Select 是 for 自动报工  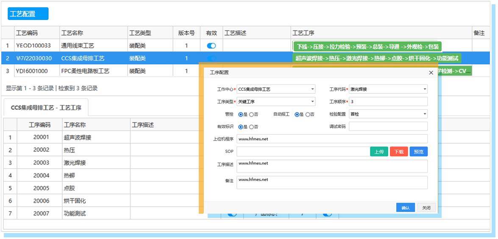click(x=297, y=114)
